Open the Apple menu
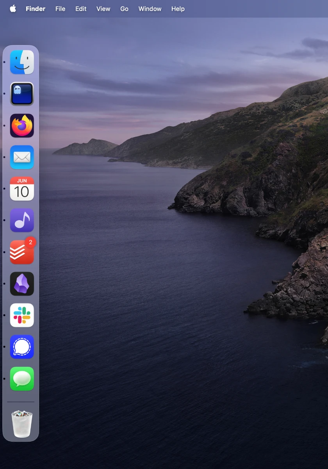328x469 pixels. (13, 9)
